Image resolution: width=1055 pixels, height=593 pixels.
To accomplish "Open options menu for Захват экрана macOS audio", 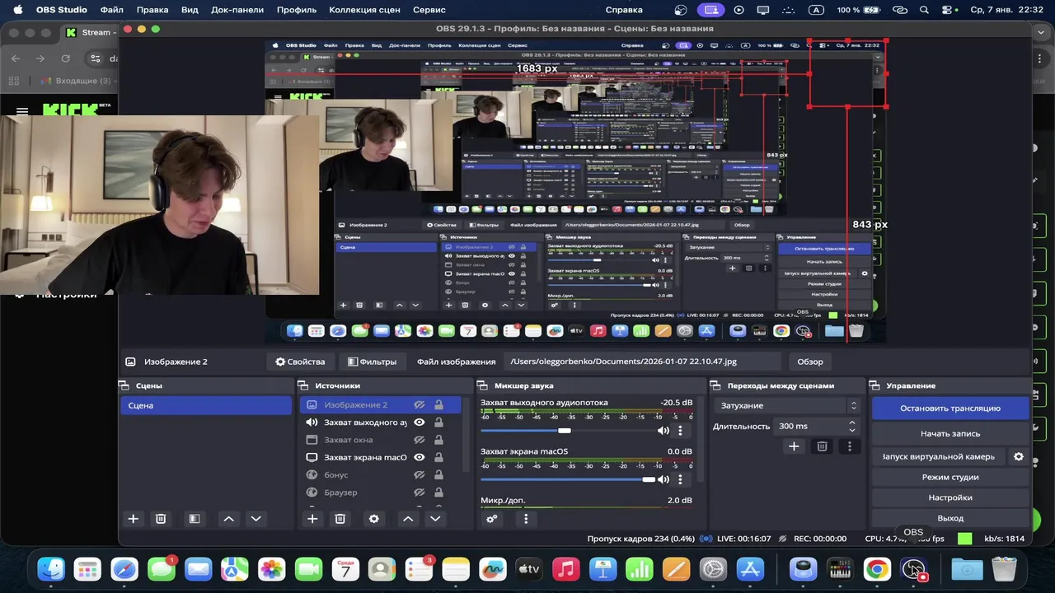I will tap(680, 479).
